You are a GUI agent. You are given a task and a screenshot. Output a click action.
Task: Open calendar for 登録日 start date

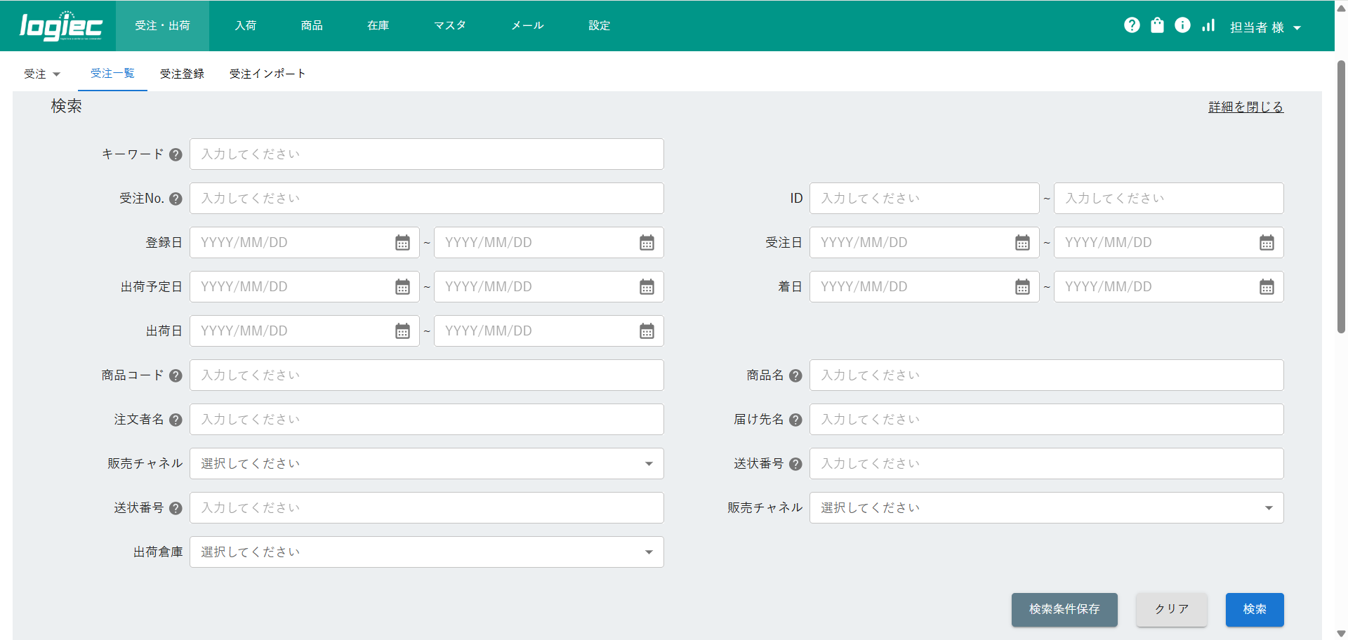point(402,243)
